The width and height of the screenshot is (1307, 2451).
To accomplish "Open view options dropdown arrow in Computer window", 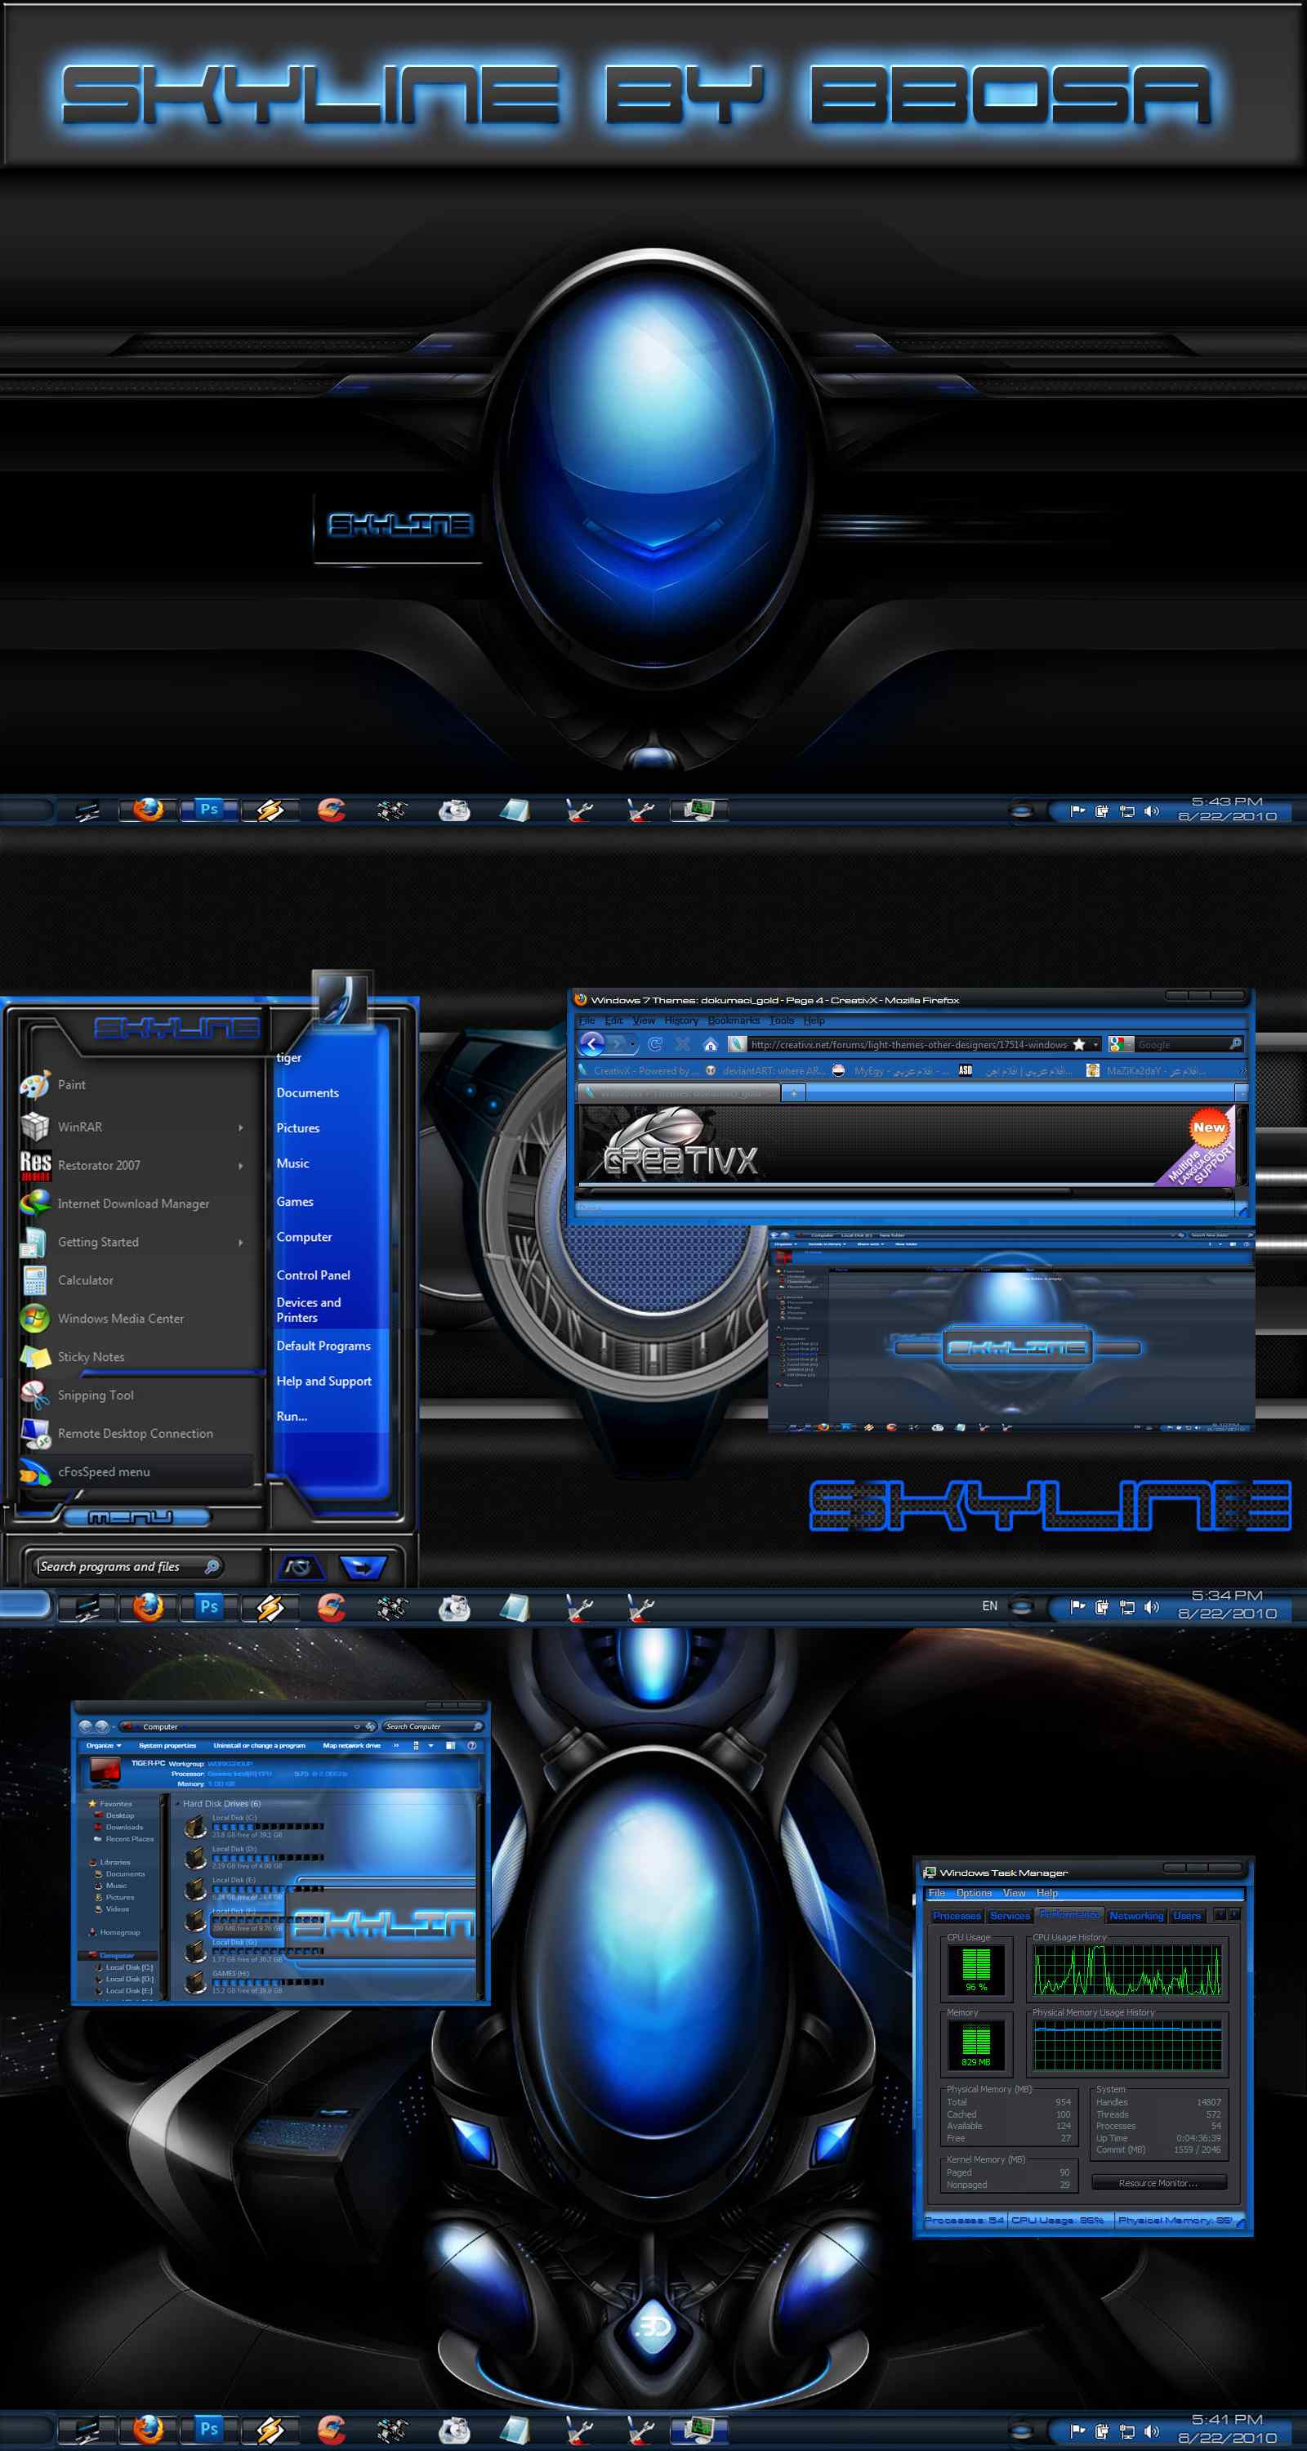I will click(431, 1746).
